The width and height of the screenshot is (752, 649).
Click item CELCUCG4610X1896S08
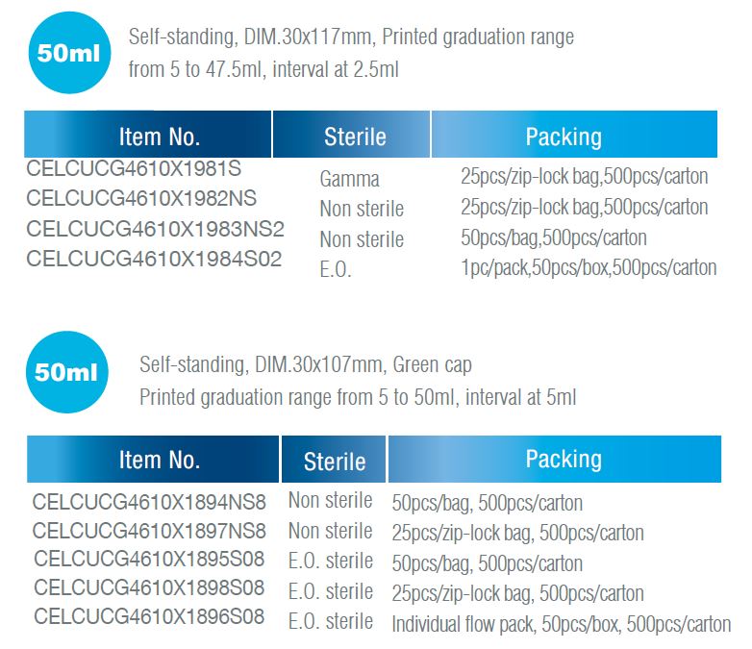[149, 616]
